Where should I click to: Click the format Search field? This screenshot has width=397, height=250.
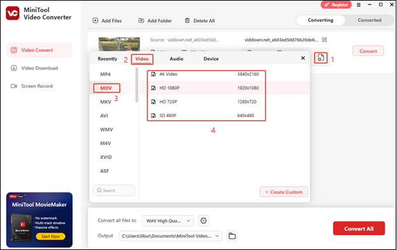(x=114, y=190)
